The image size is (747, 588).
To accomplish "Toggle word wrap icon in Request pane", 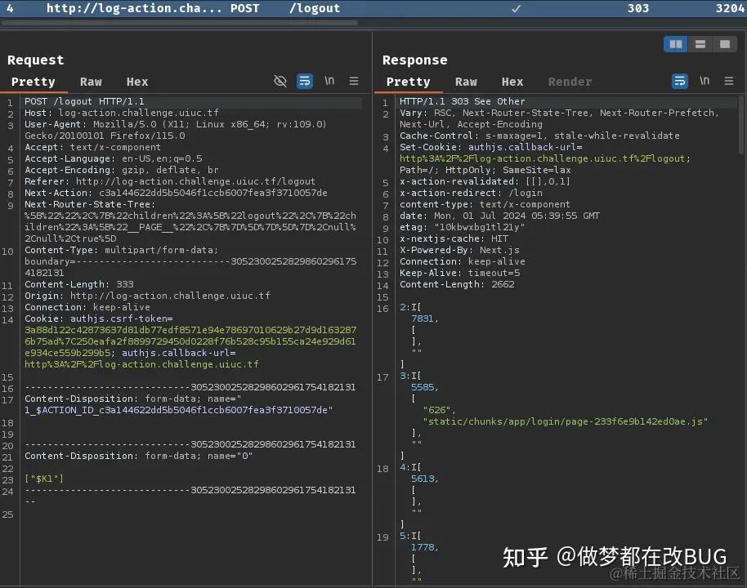I will click(x=304, y=82).
